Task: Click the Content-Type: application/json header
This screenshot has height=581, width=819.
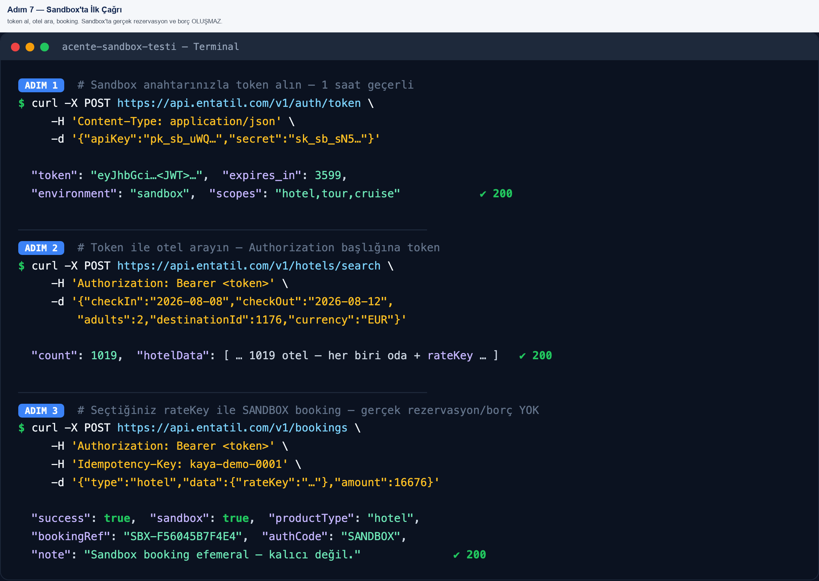Action: pyautogui.click(x=176, y=121)
